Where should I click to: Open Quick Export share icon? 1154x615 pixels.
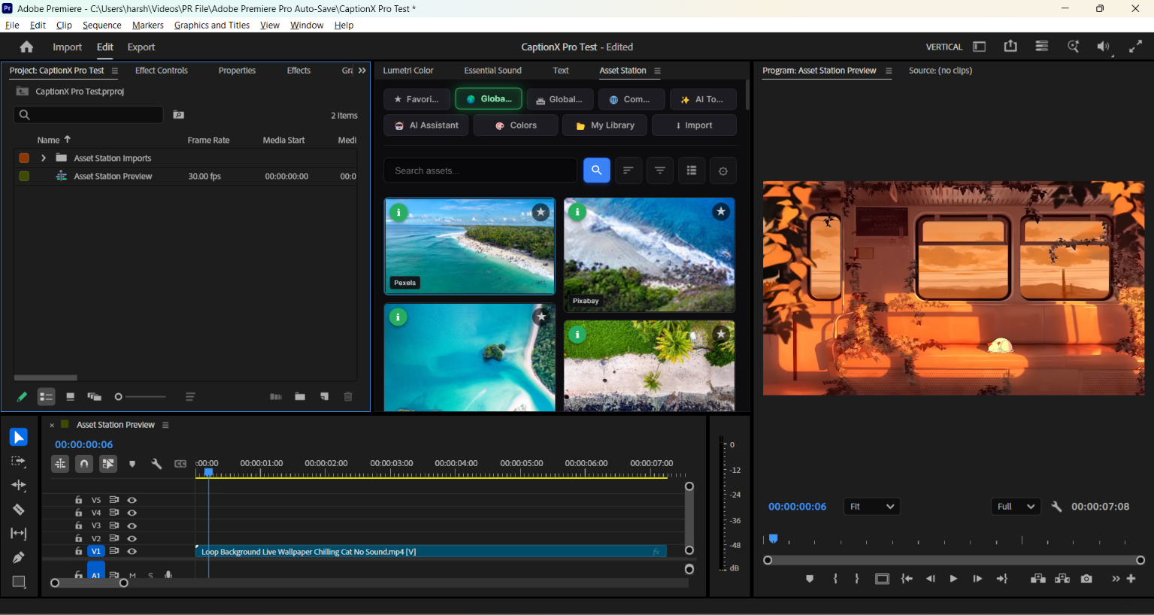(1010, 47)
